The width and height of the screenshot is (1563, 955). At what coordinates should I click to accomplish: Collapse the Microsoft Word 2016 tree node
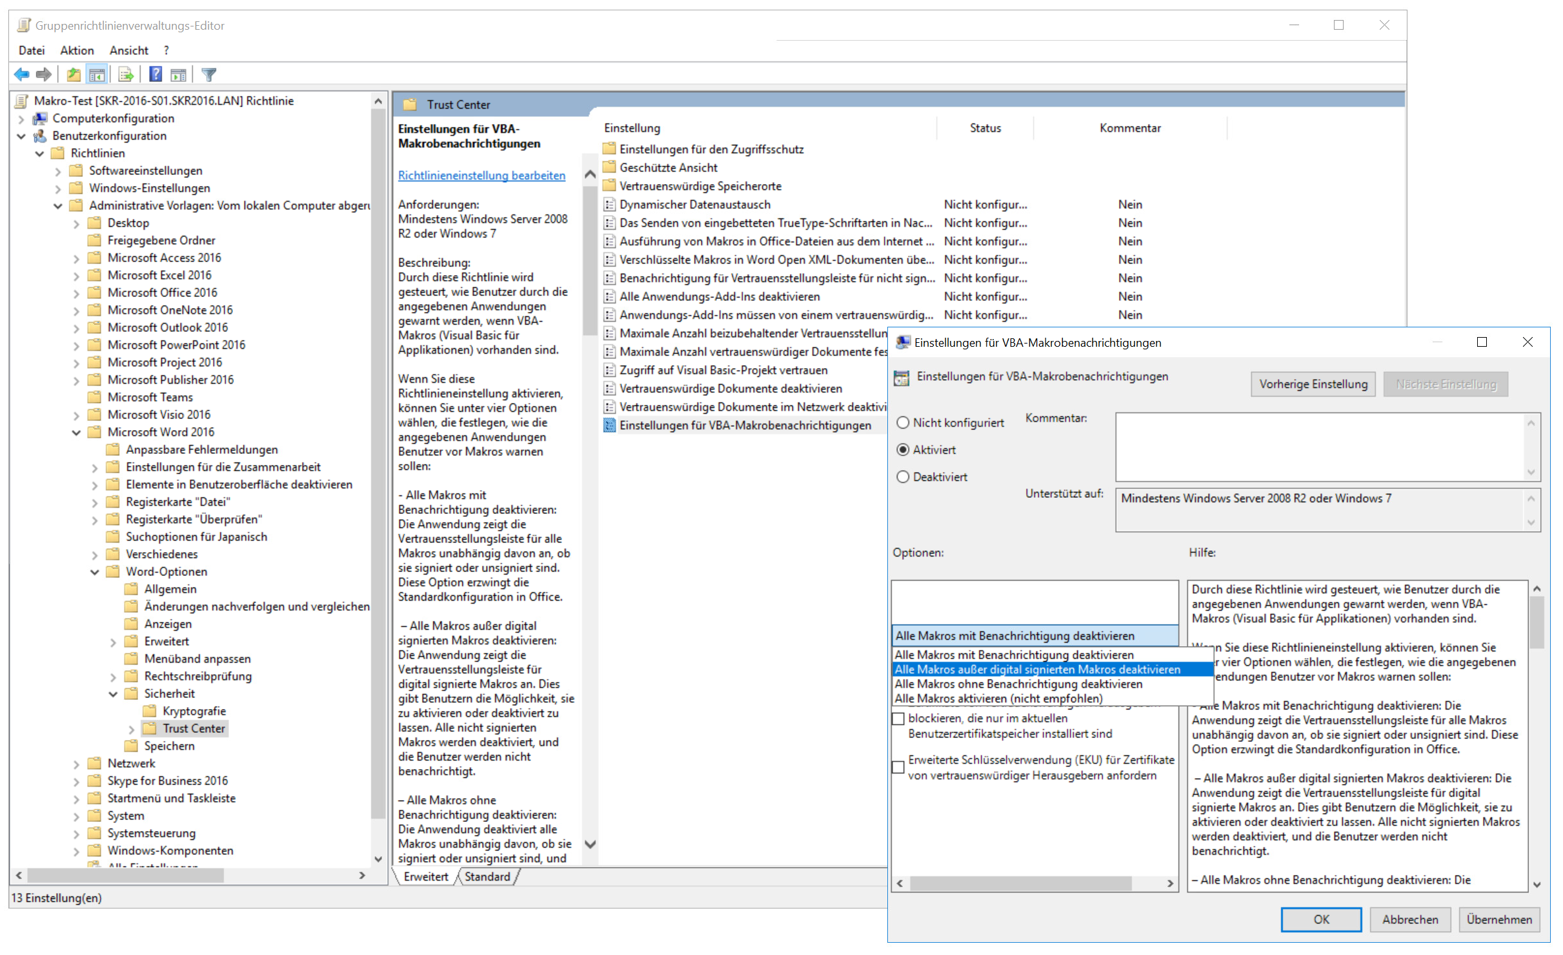(x=76, y=432)
